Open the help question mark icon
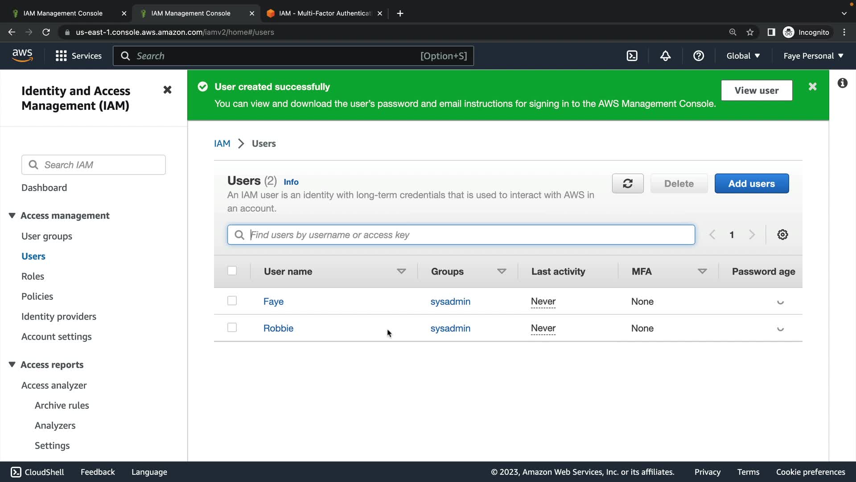 point(698,56)
